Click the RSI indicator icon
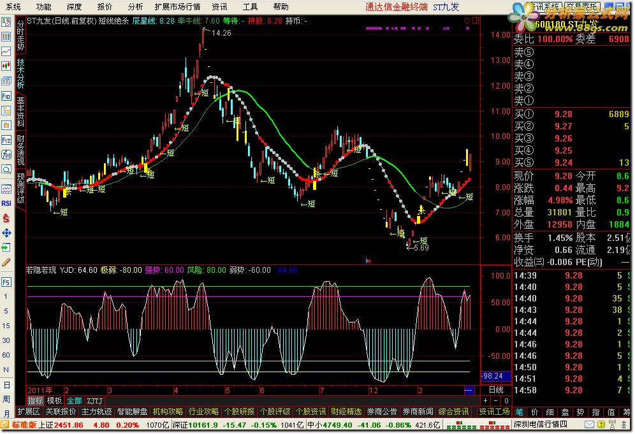Image resolution: width=635 pixels, height=434 pixels. pos(6,203)
